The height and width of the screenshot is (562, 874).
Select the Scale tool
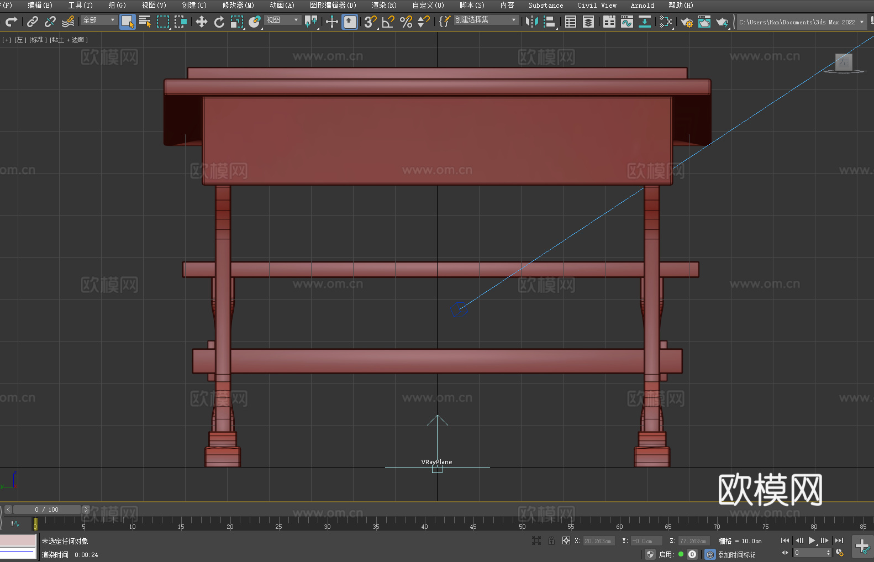[x=237, y=22]
